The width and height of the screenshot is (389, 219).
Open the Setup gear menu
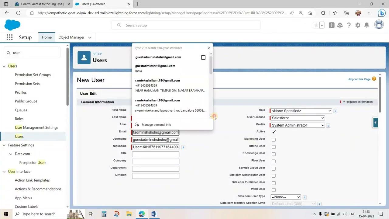tap(358, 25)
